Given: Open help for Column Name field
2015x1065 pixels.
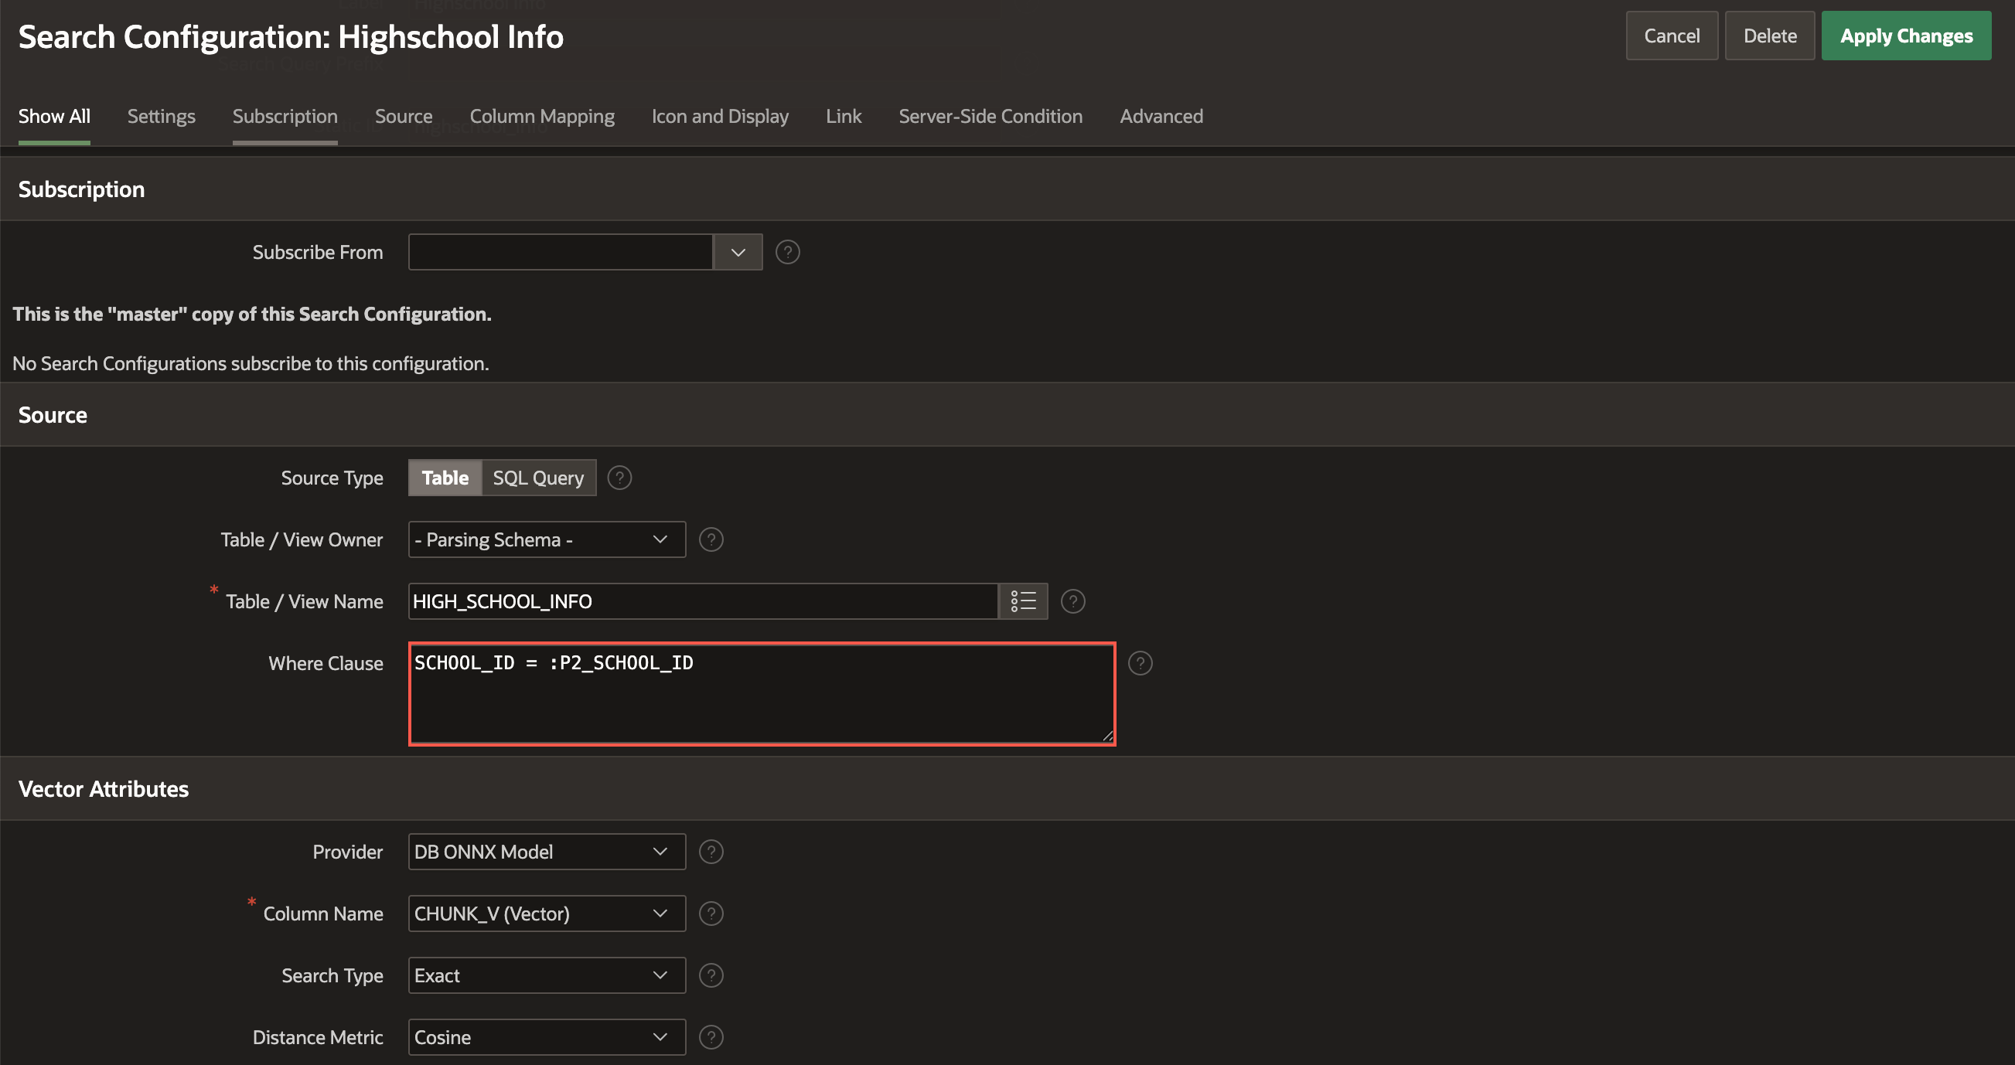Looking at the screenshot, I should click(x=711, y=913).
